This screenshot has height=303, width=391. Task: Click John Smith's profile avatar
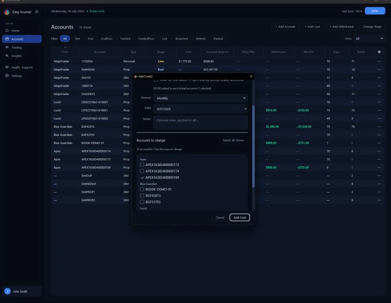[7, 291]
